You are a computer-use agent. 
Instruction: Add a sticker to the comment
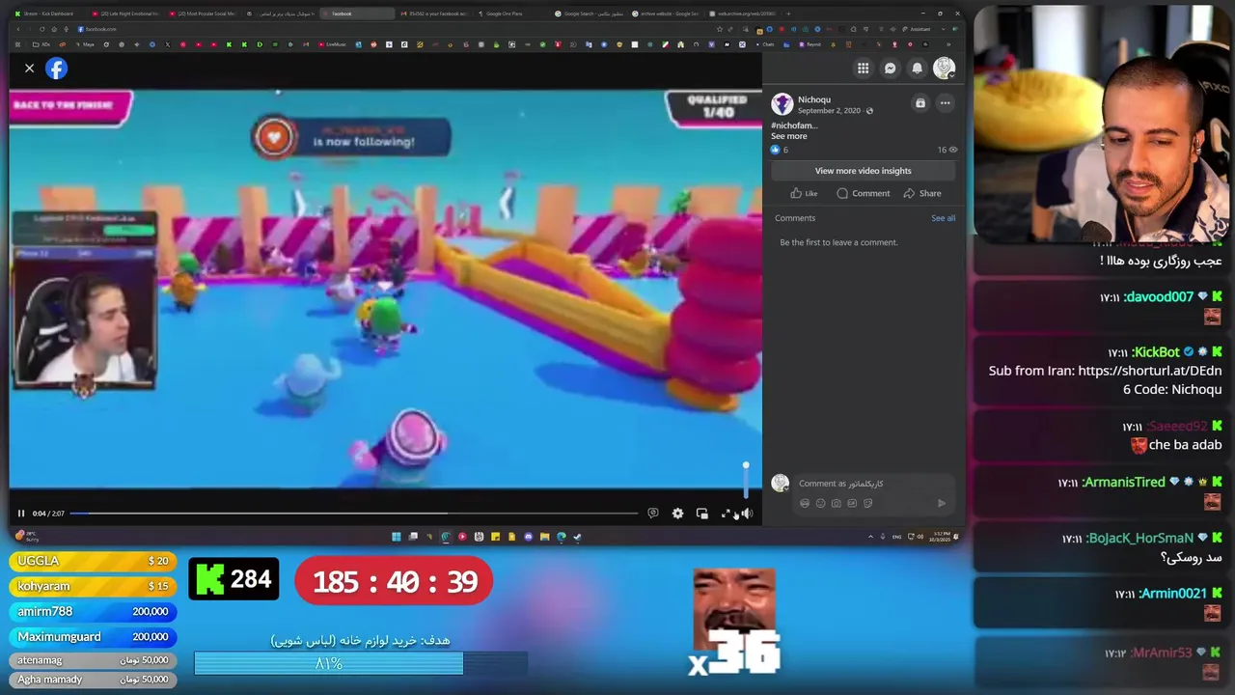point(867,503)
